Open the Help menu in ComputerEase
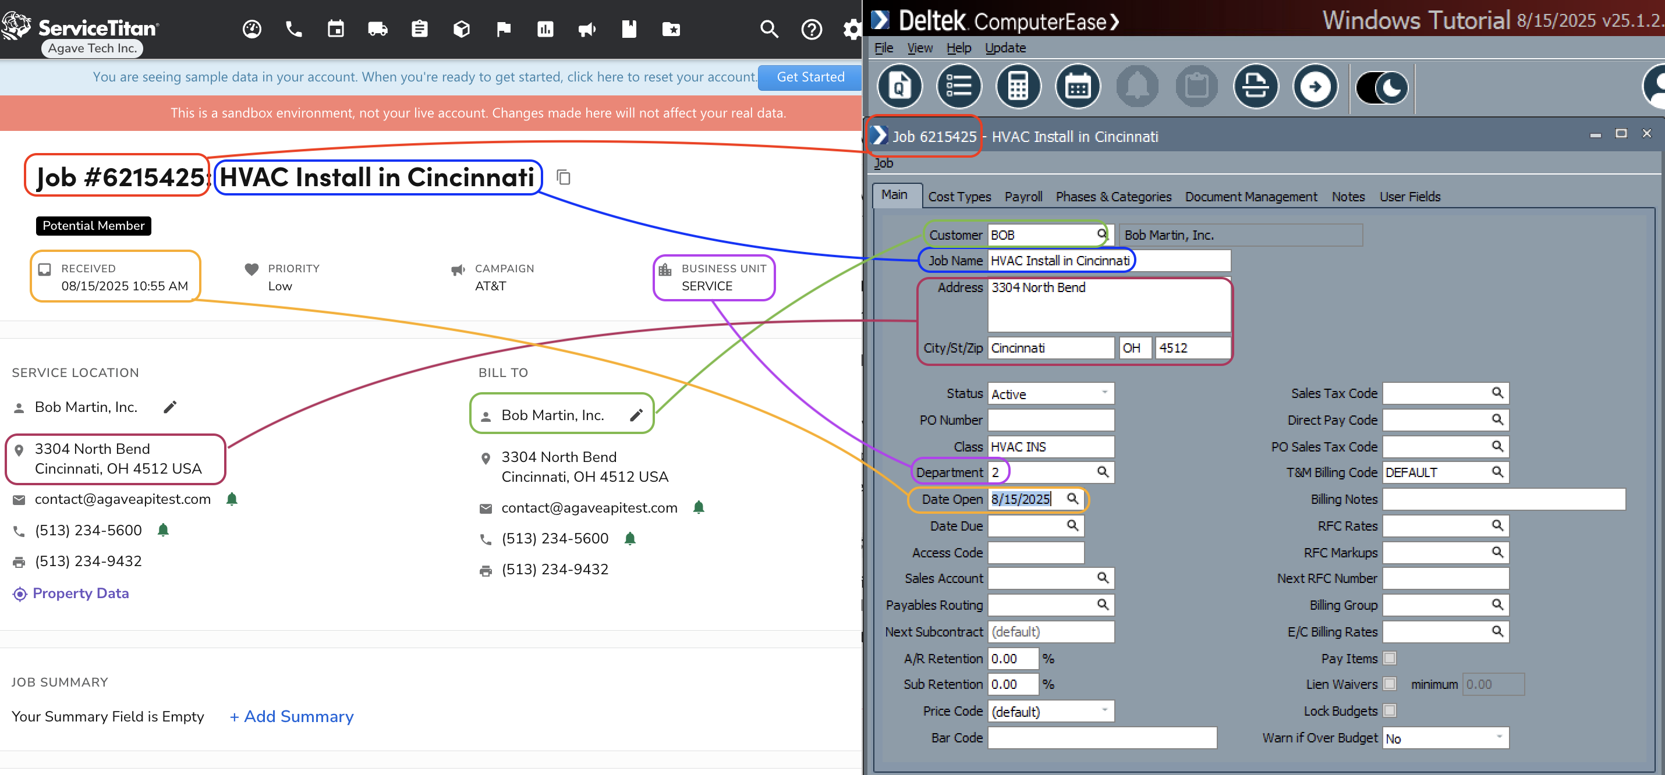 tap(958, 48)
